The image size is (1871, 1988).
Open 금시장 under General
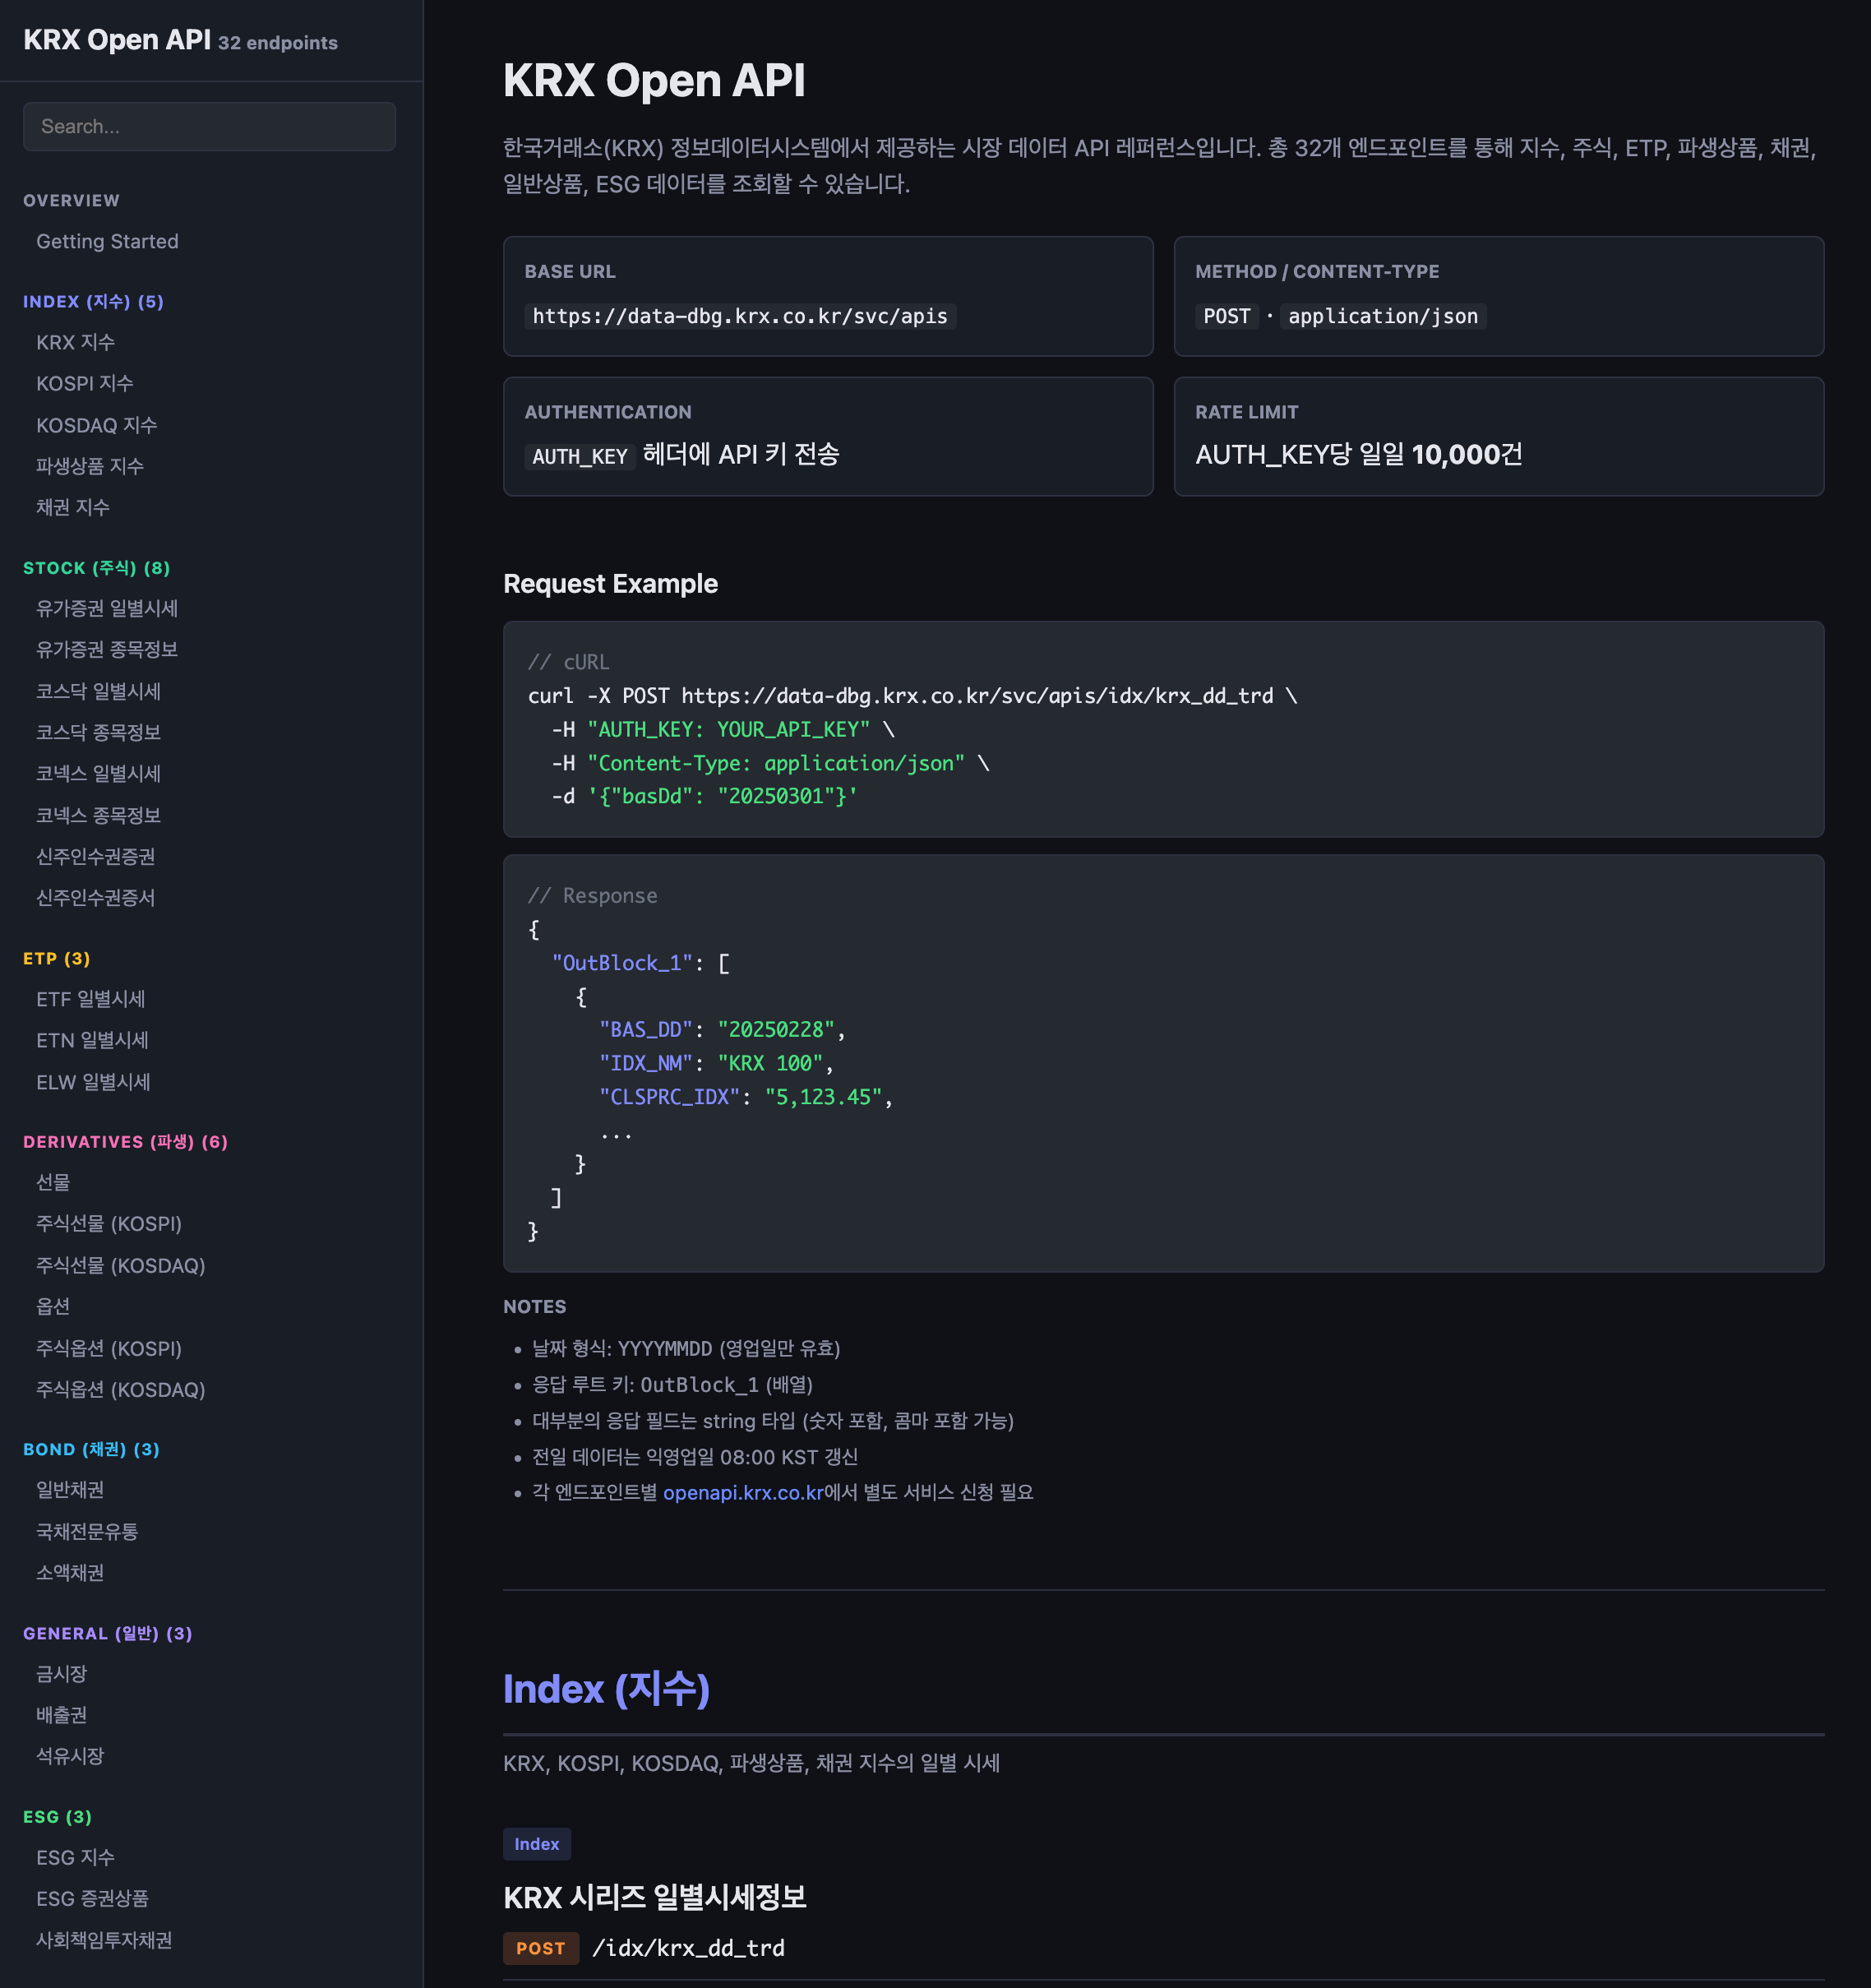coord(62,1673)
